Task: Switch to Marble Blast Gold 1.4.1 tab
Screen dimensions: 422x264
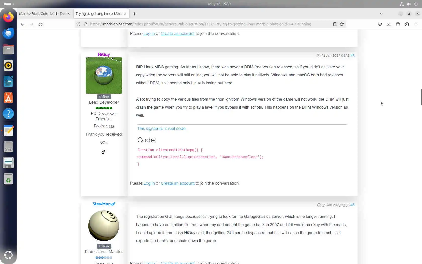Action: point(42,14)
